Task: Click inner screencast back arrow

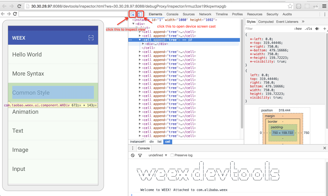Action: pyautogui.click(x=3, y=14)
